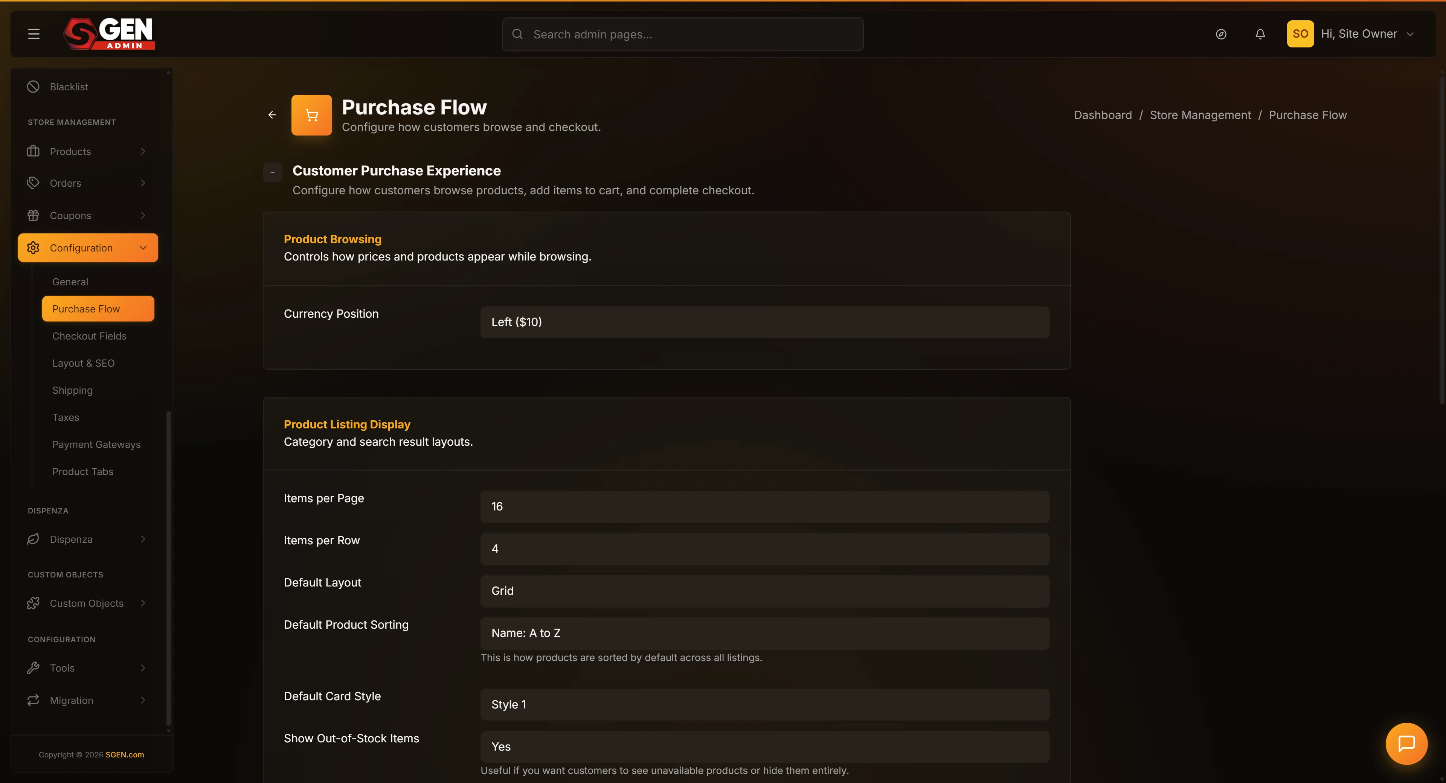Viewport: 1446px width, 783px height.
Task: Open Taxes settings
Action: 66,417
